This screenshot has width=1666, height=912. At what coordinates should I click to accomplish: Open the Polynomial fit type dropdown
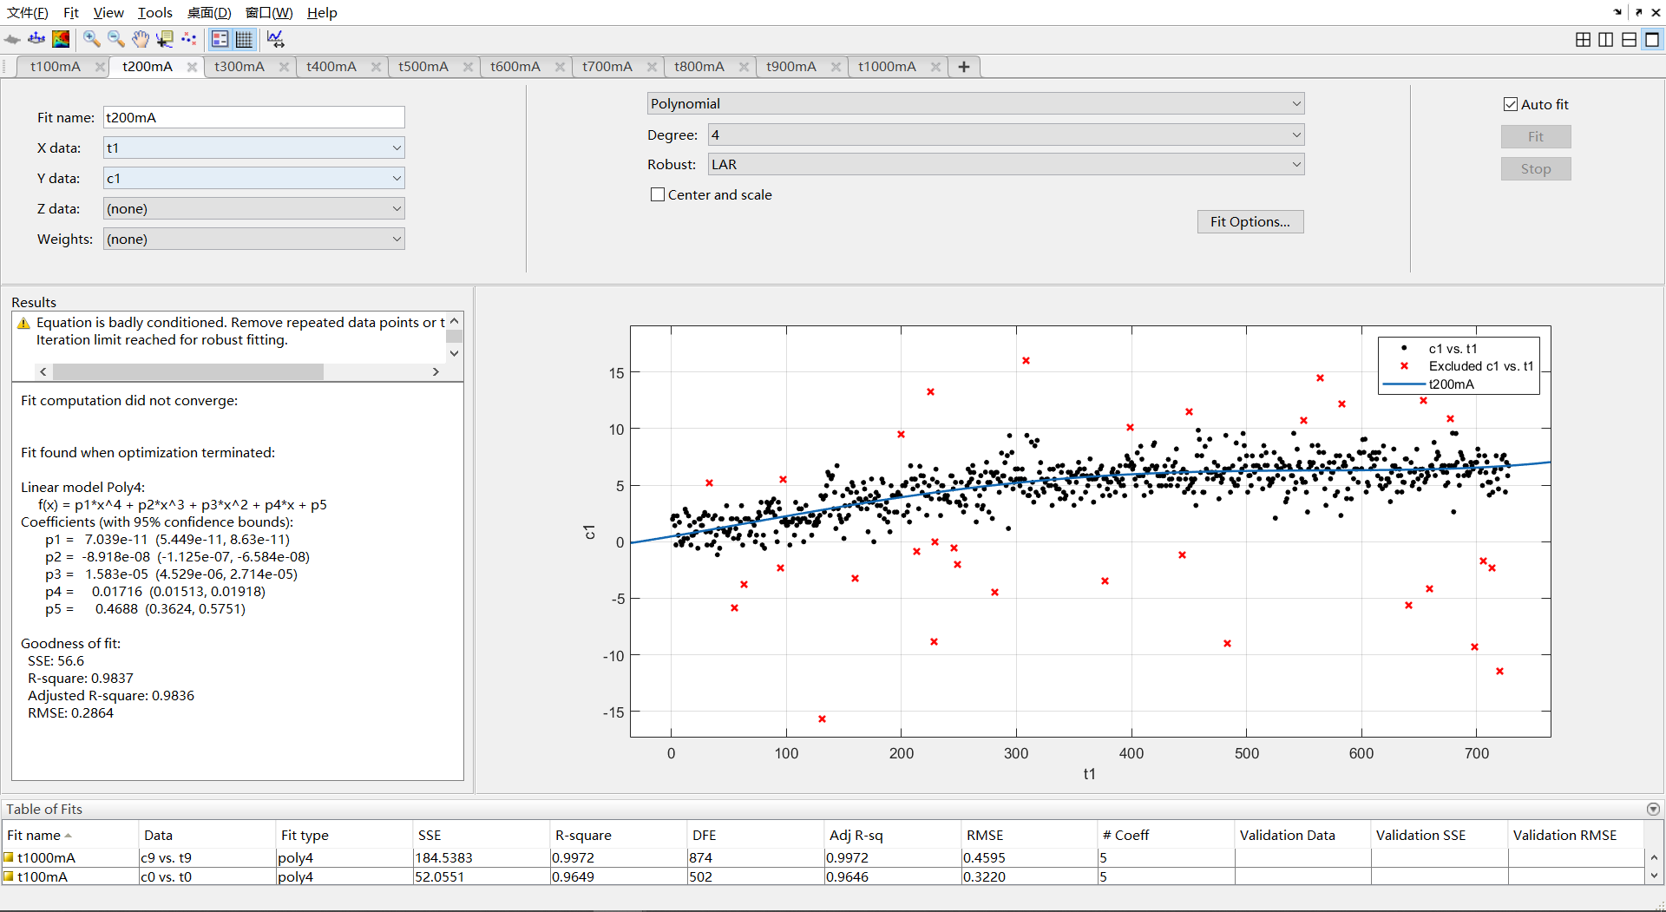pyautogui.click(x=975, y=103)
